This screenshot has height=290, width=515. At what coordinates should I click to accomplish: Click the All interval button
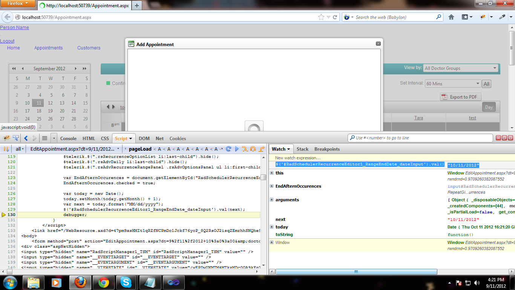487,84
